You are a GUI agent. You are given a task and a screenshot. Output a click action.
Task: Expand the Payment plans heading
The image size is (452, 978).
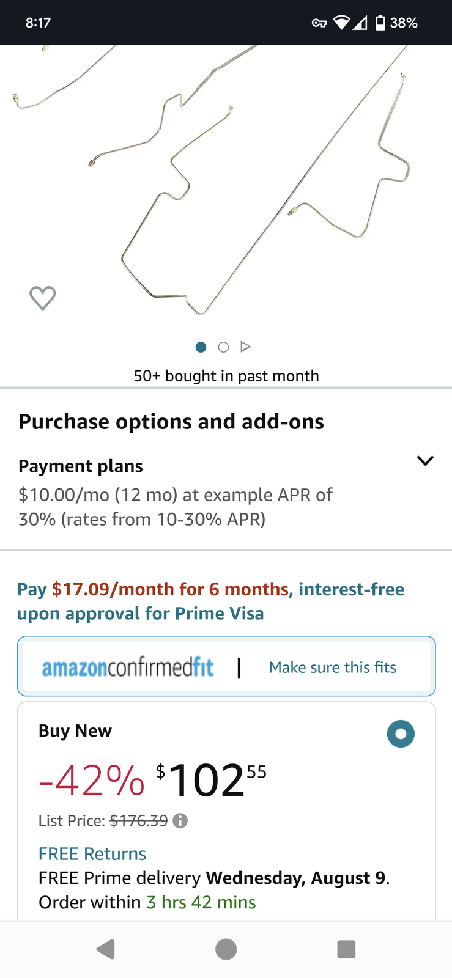(x=81, y=466)
